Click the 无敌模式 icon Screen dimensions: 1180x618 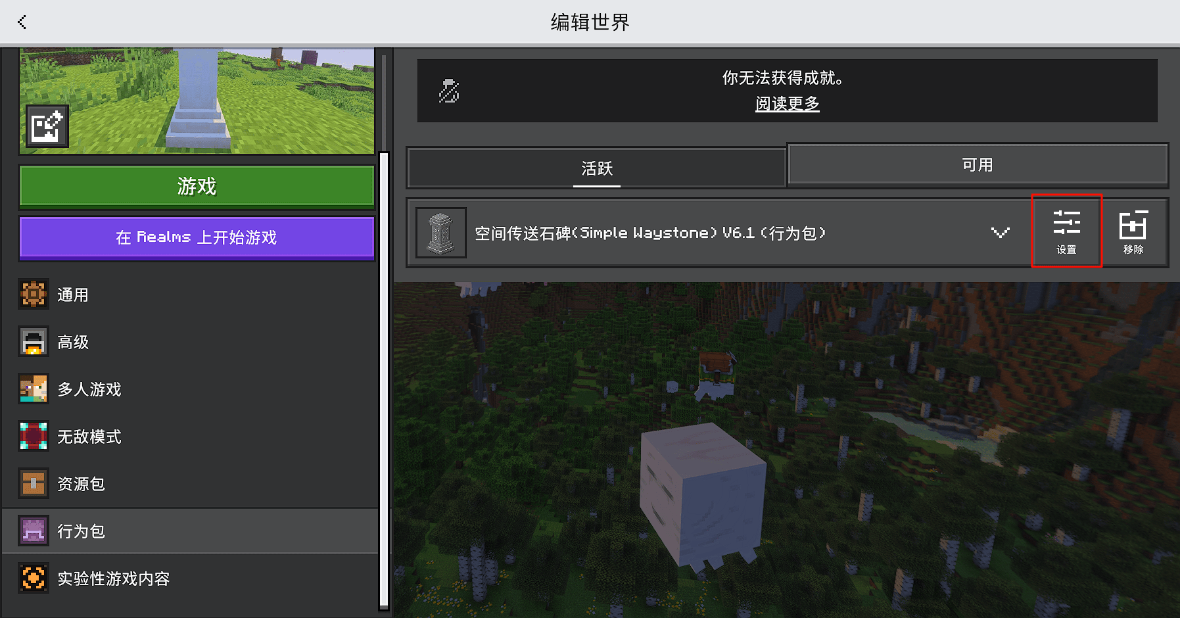(x=34, y=436)
